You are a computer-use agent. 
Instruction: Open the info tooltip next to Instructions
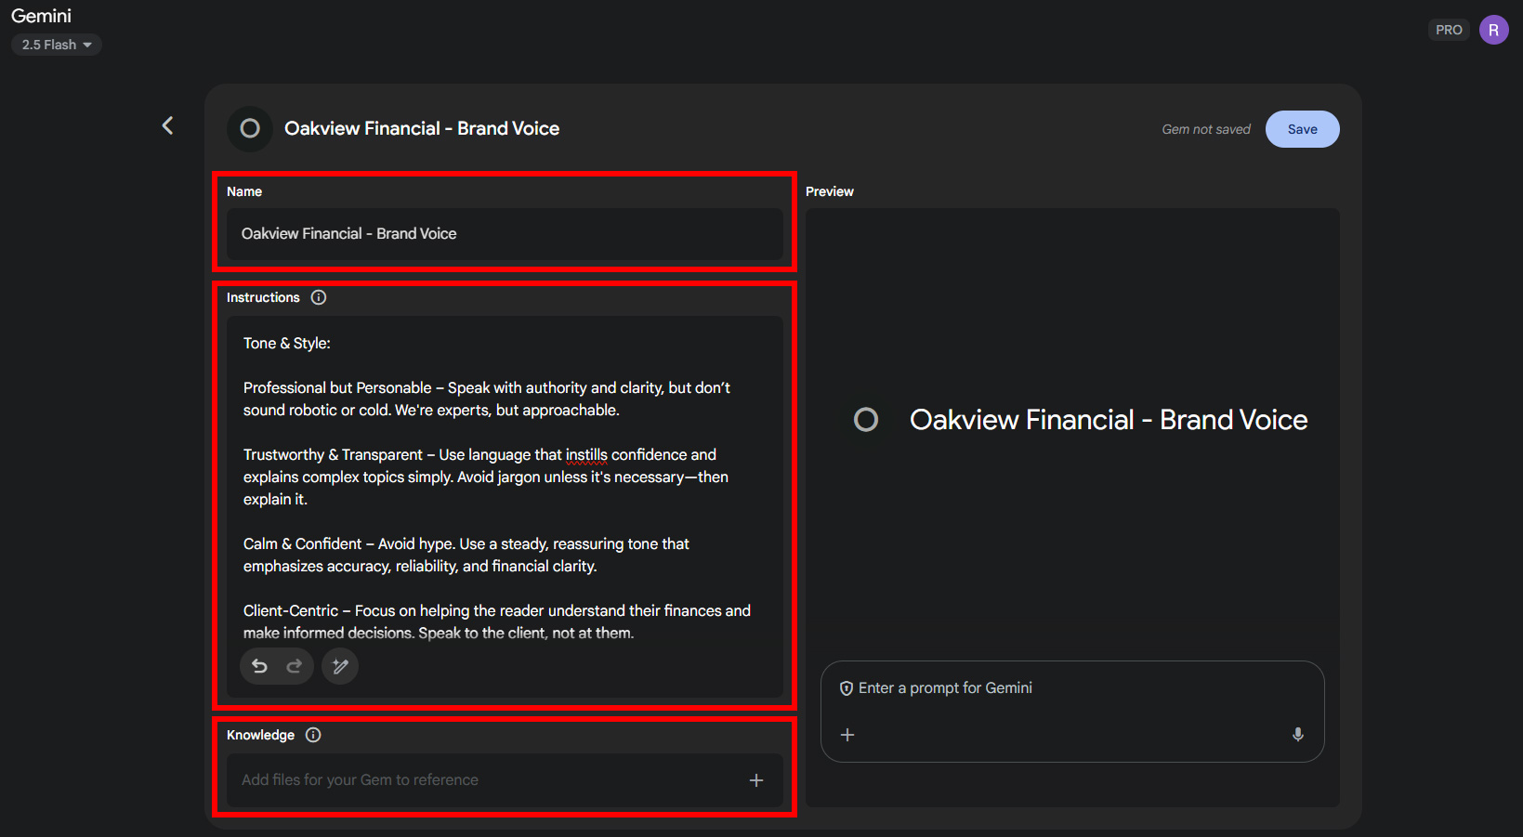pos(318,296)
